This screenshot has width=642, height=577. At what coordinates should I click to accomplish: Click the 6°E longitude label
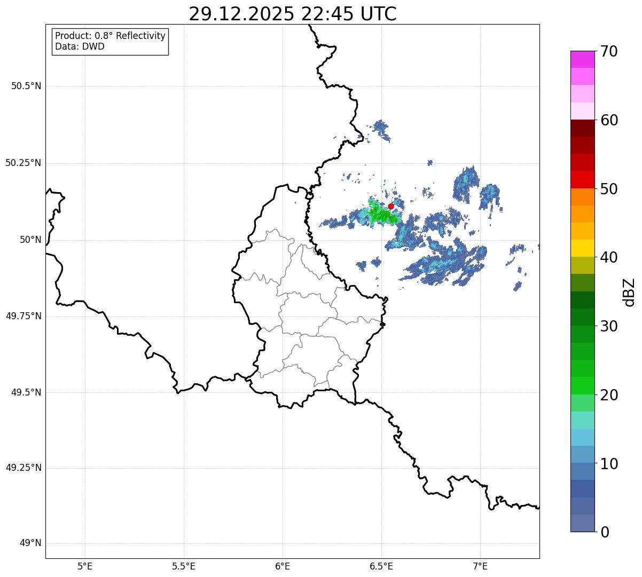[283, 566]
